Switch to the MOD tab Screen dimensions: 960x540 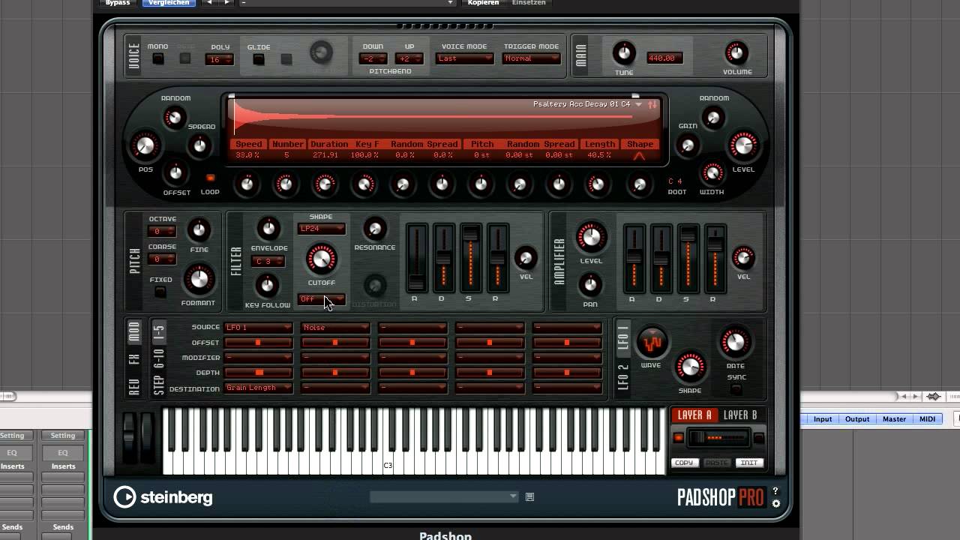click(x=134, y=331)
